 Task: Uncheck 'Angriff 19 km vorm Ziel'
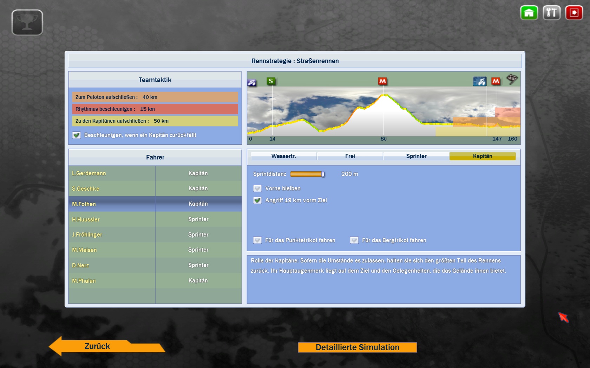pyautogui.click(x=257, y=200)
